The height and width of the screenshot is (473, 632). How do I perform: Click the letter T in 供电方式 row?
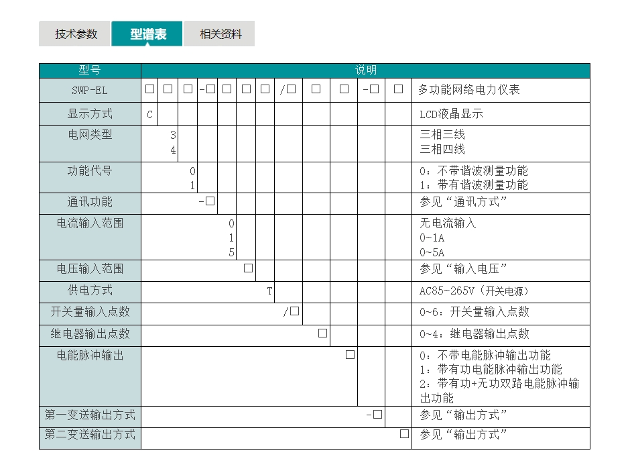point(270,291)
